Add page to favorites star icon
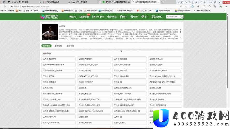 [186, 6]
